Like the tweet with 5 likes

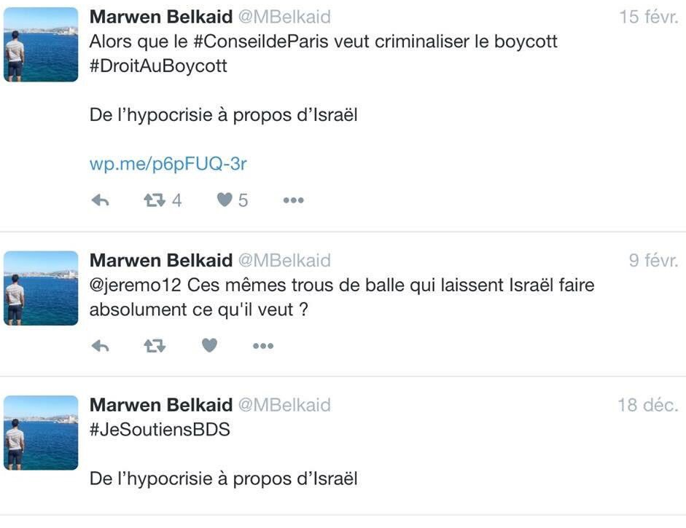225,200
